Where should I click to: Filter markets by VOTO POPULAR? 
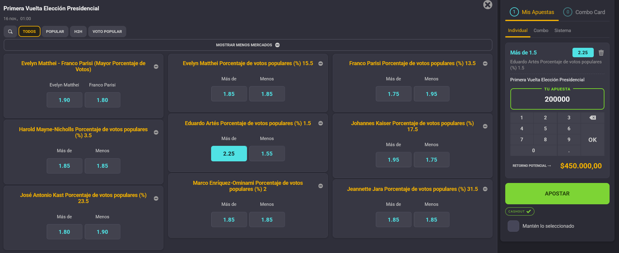(107, 32)
